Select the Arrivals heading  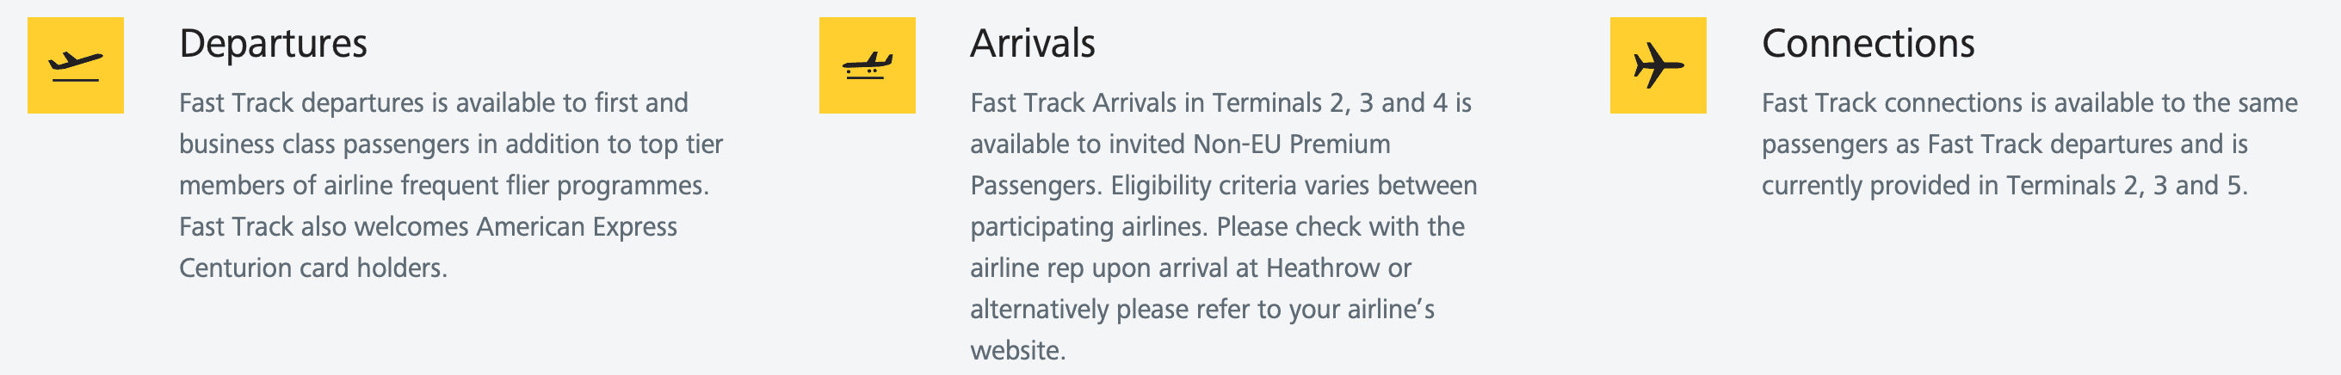(1033, 44)
